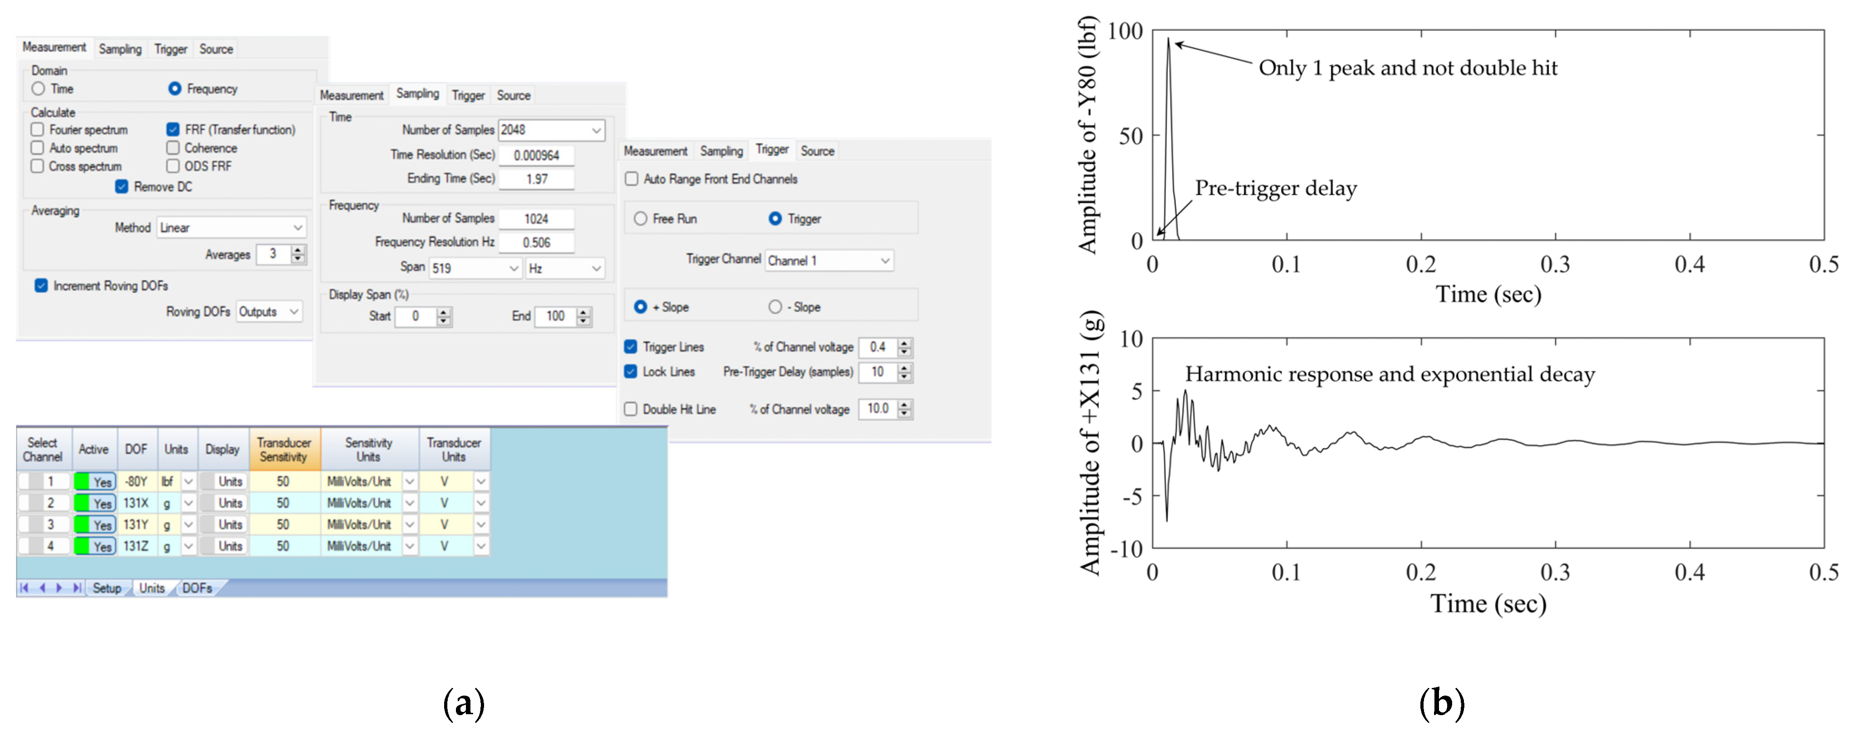The image size is (1850, 731).
Task: Enable Double Hit Line checkbox
Action: pos(631,409)
